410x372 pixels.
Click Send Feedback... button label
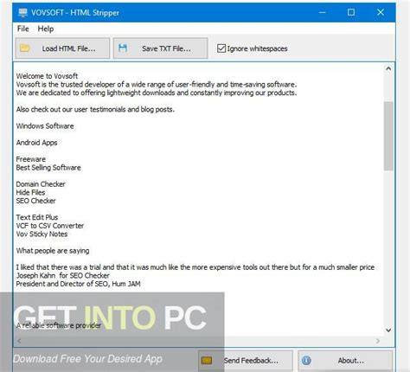pyautogui.click(x=251, y=361)
